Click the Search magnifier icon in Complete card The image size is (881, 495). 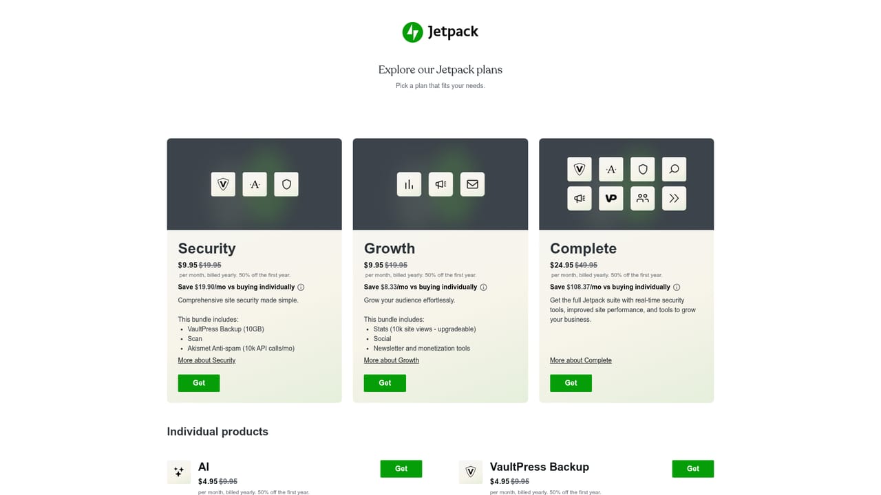(x=674, y=169)
